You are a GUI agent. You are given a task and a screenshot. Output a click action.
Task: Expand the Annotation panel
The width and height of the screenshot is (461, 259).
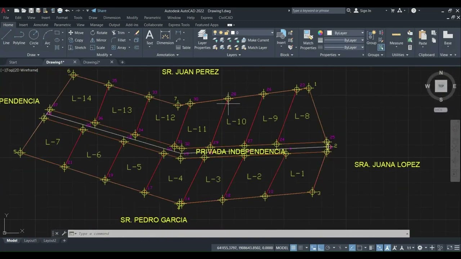168,55
